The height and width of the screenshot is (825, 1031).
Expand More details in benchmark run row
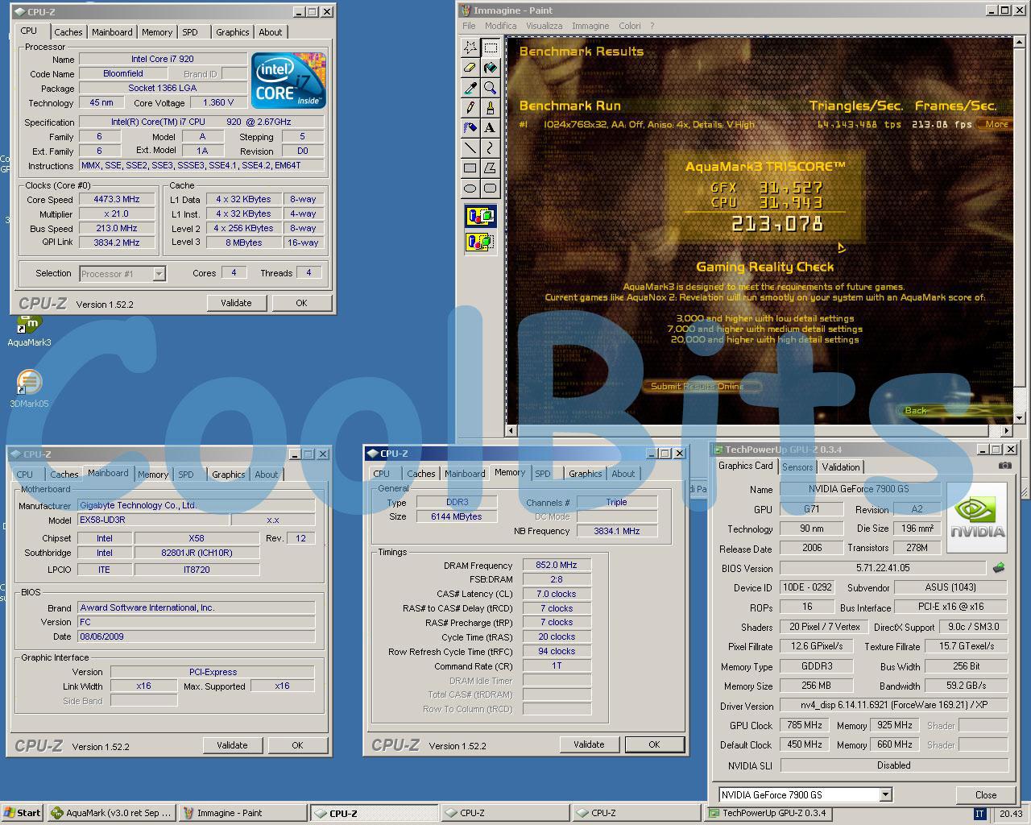click(996, 124)
